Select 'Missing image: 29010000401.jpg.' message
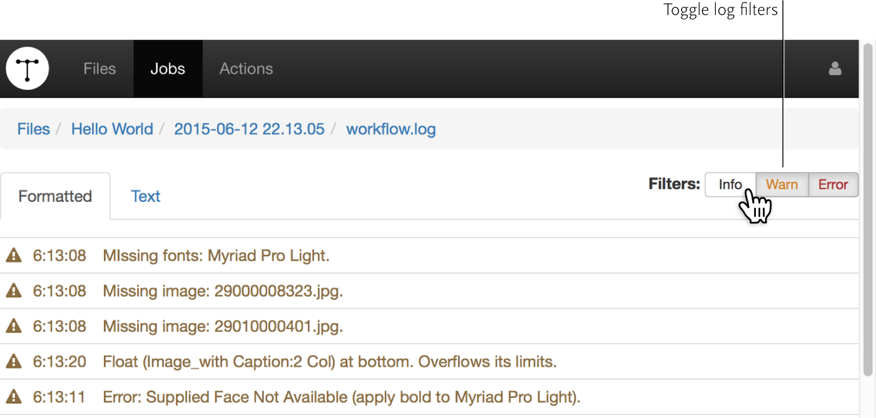This screenshot has height=418, width=876. (223, 326)
